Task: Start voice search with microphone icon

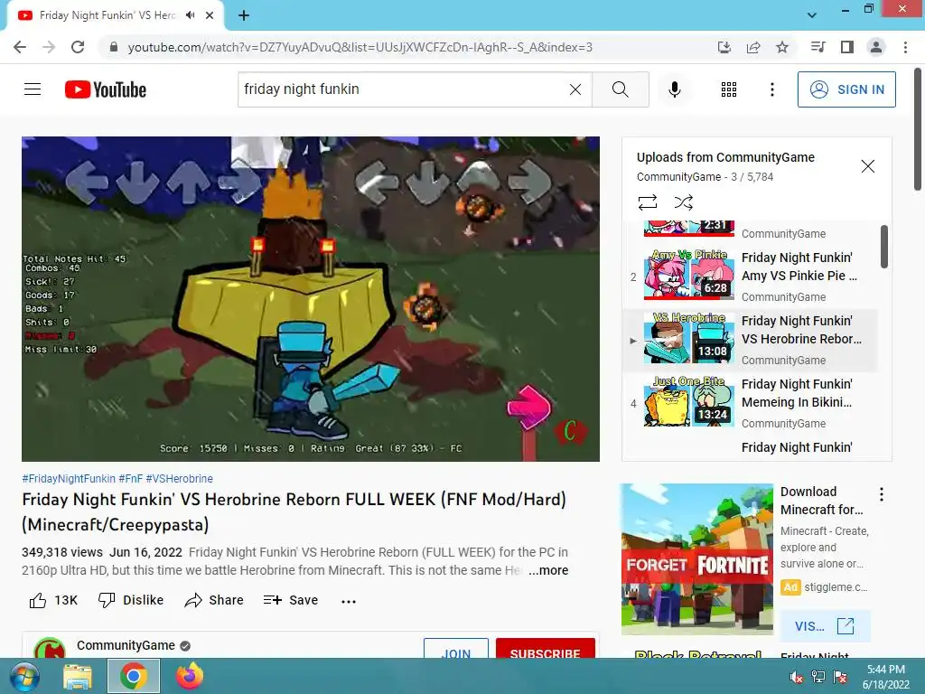Action: 674,89
